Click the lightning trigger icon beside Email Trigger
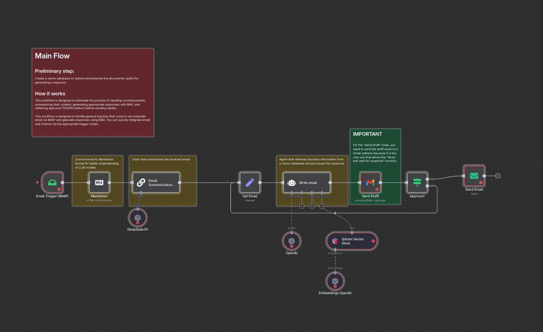The image size is (543, 332). coord(37,182)
